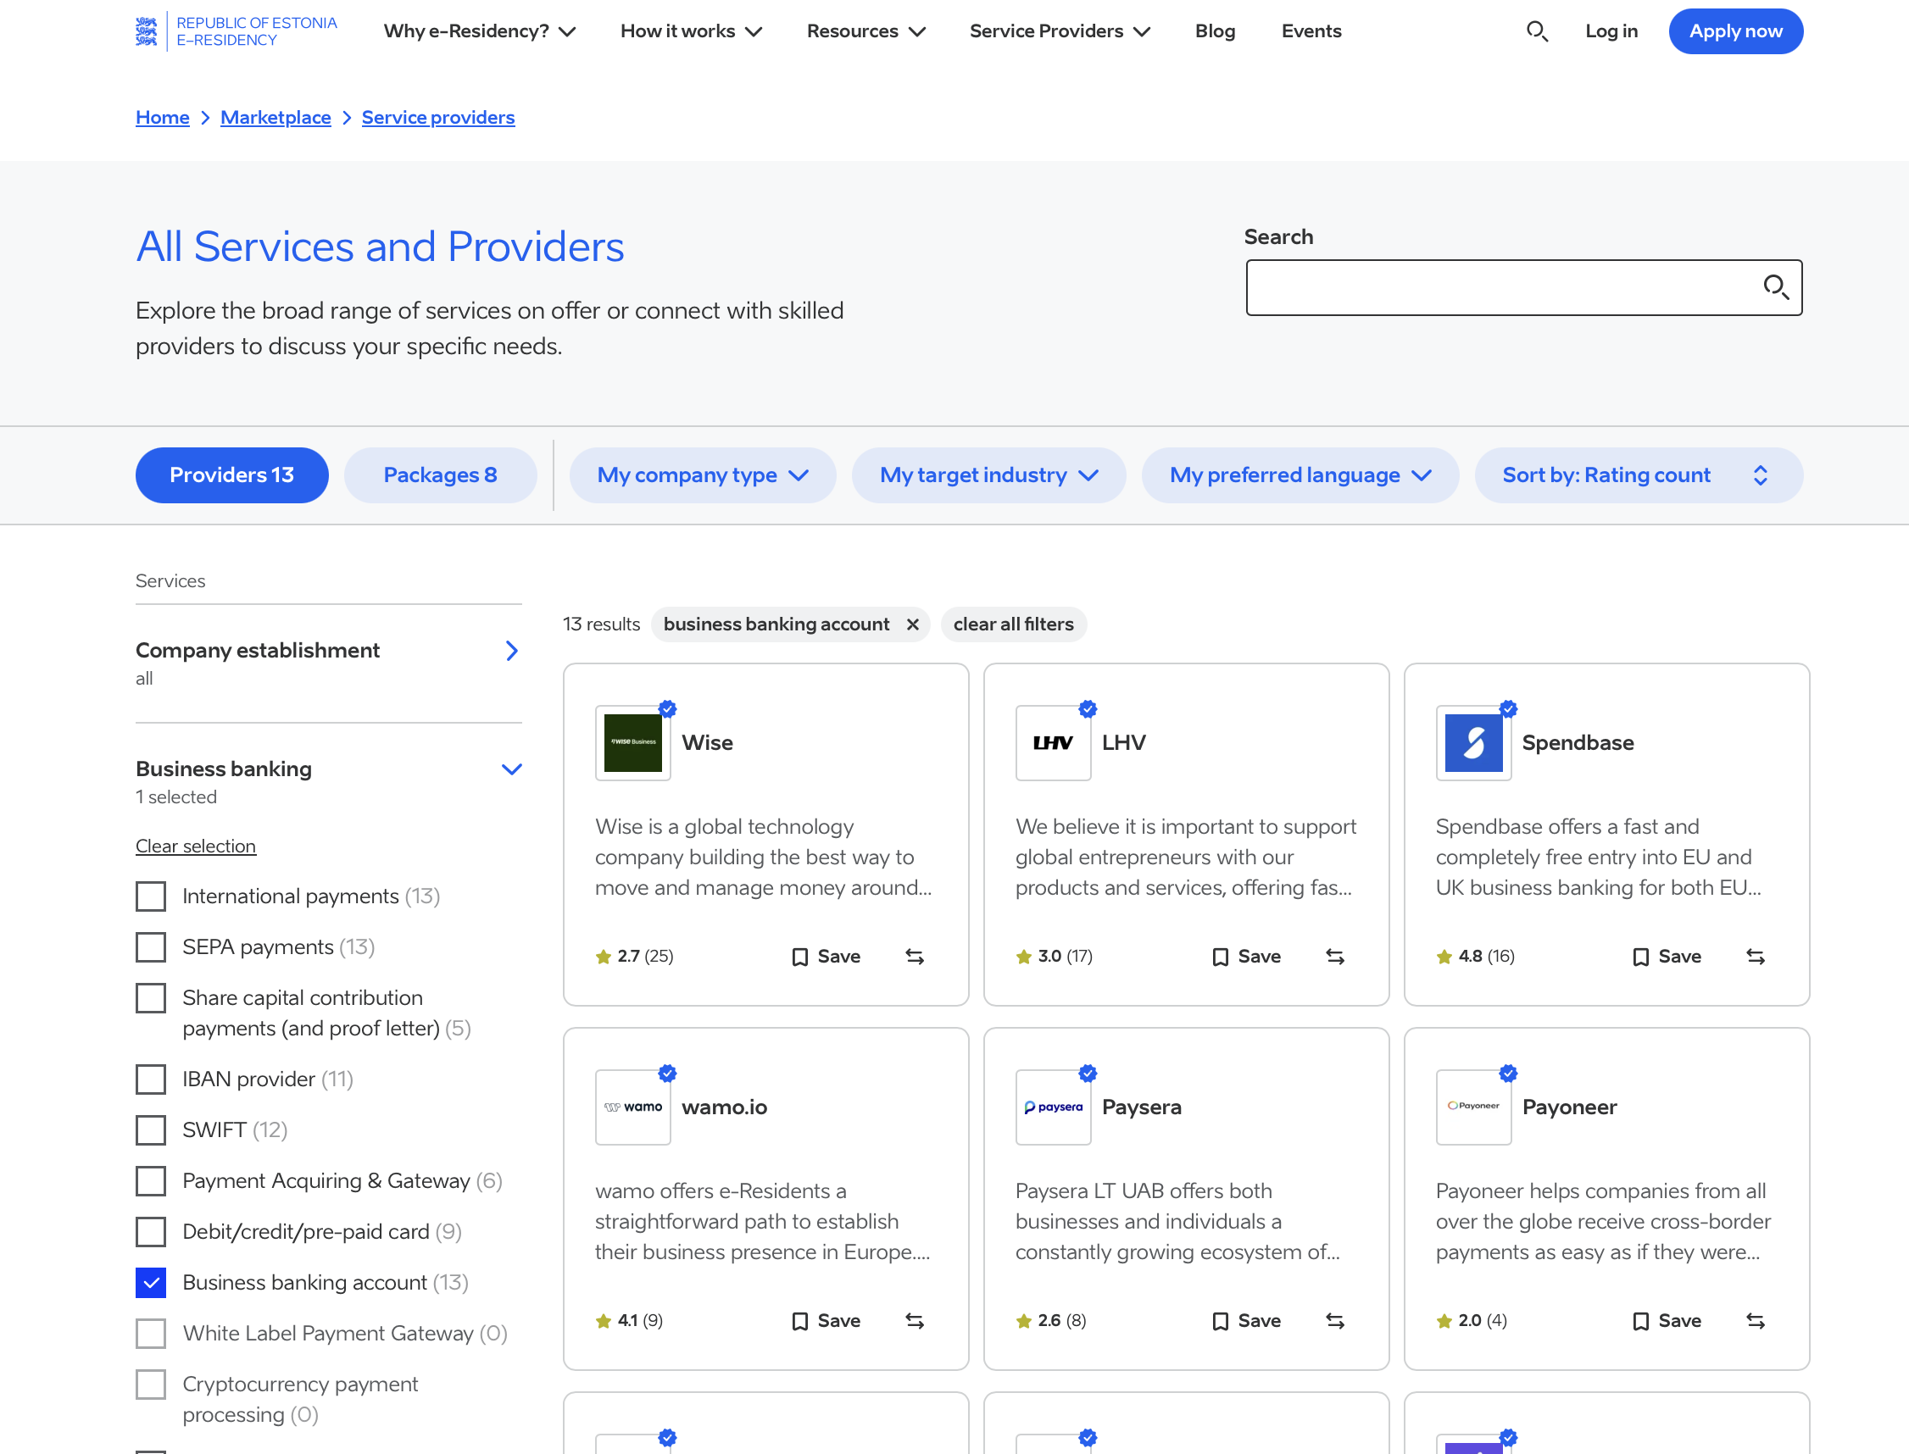Image resolution: width=1909 pixels, height=1454 pixels.
Task: Click the compare arrows icon on LHV card
Action: coord(1335,957)
